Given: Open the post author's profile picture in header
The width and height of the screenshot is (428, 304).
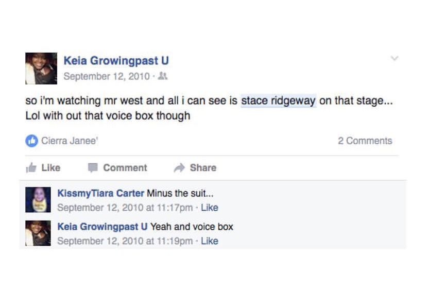Looking at the screenshot, I should click(41, 68).
